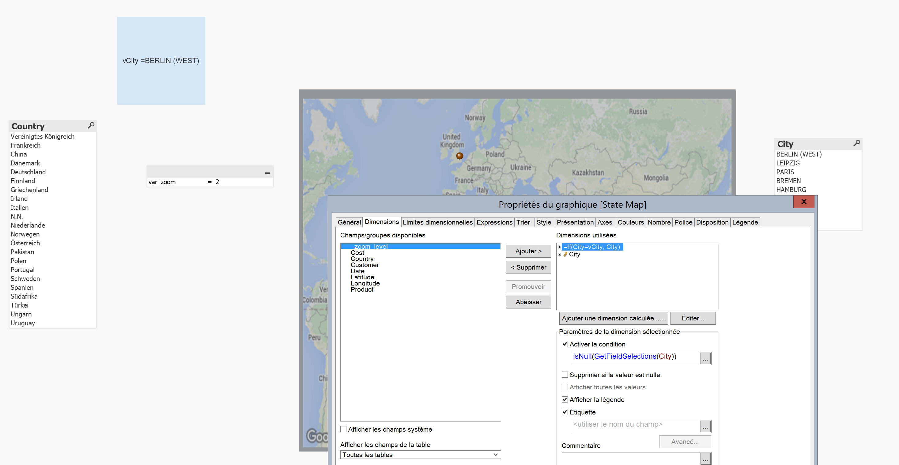Enable Supprimer si la valeur est nulle
Viewport: 899px width, 465px height.
pyautogui.click(x=565, y=375)
